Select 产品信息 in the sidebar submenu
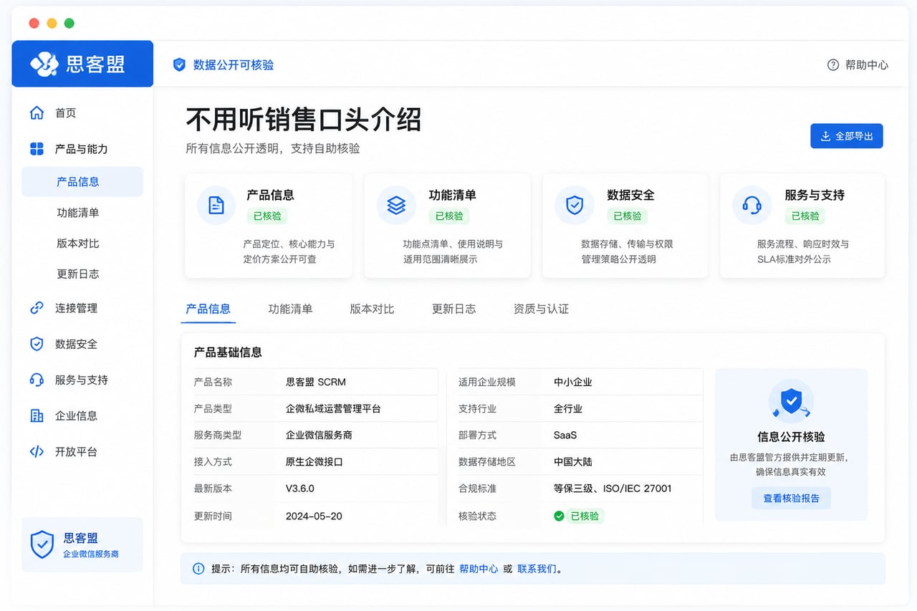The width and height of the screenshot is (917, 611). 82,182
